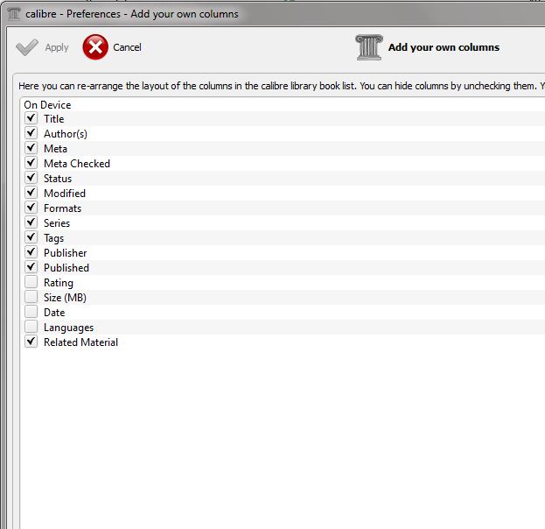Hide the Meta column

coord(31,149)
